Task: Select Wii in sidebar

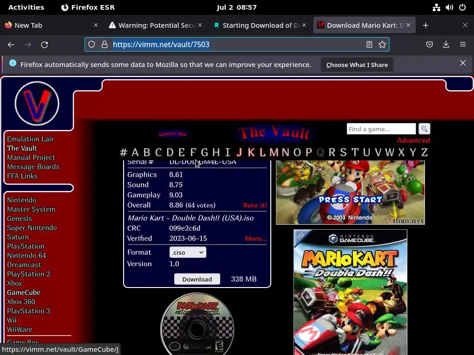Action: 12,320
